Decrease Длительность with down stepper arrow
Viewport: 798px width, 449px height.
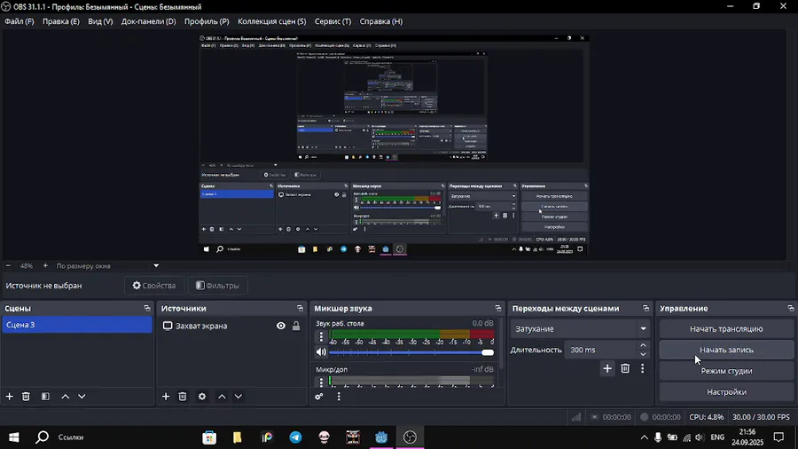tap(644, 354)
